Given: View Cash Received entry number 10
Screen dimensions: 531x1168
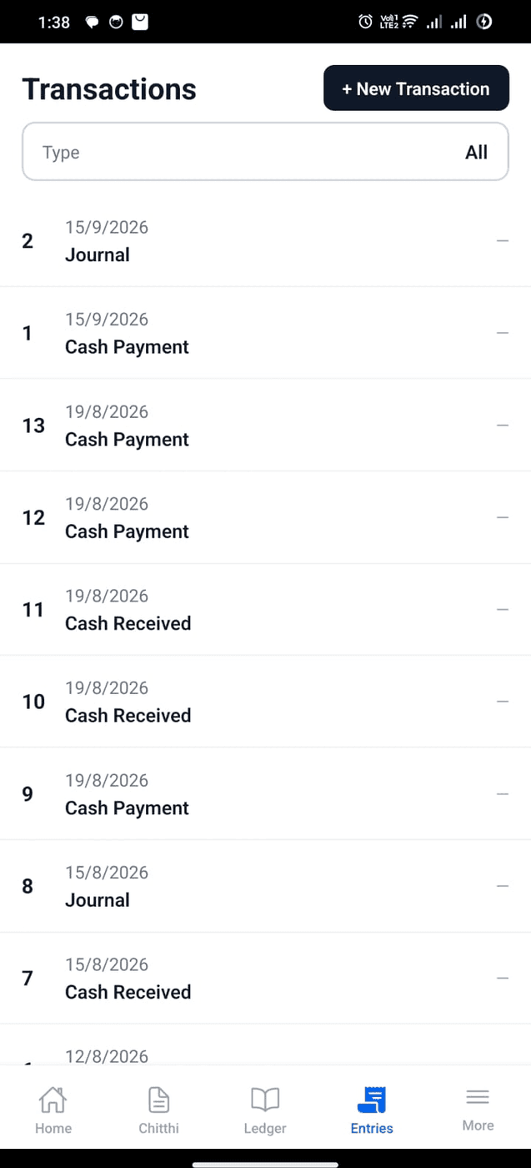Looking at the screenshot, I should pos(265,702).
